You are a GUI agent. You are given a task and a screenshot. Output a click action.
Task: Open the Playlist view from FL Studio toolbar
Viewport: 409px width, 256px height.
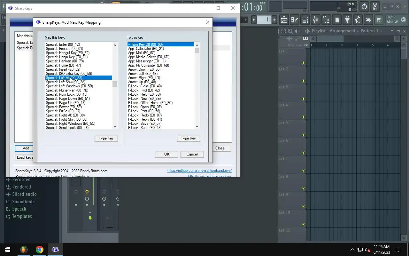[x=284, y=20]
